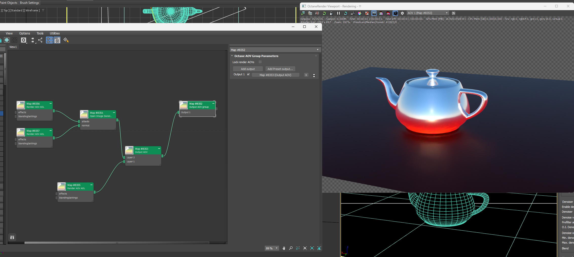Click the blue restart render icon
This screenshot has width=574, height=257.
[346, 13]
